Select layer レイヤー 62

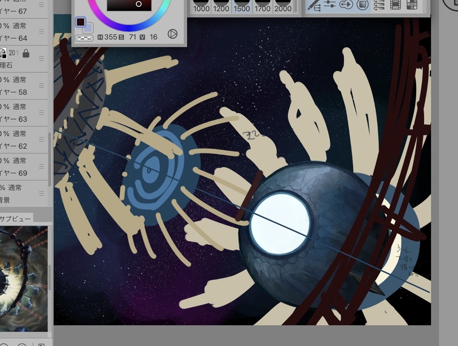[x=23, y=140]
